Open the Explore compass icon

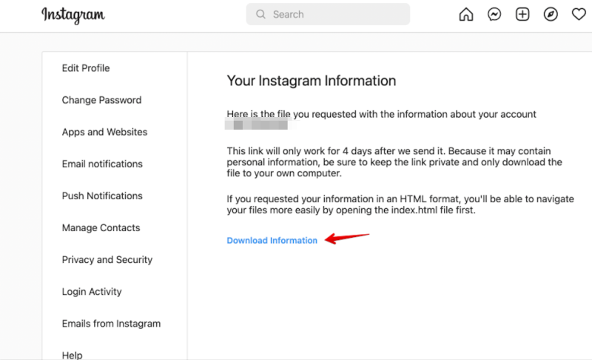551,14
